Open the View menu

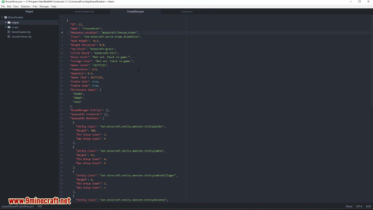[x=16, y=7]
